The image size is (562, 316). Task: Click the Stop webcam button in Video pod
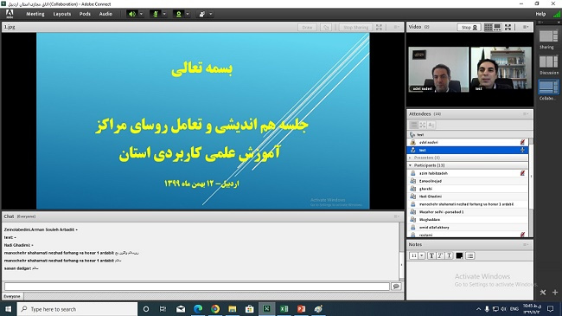469,28
